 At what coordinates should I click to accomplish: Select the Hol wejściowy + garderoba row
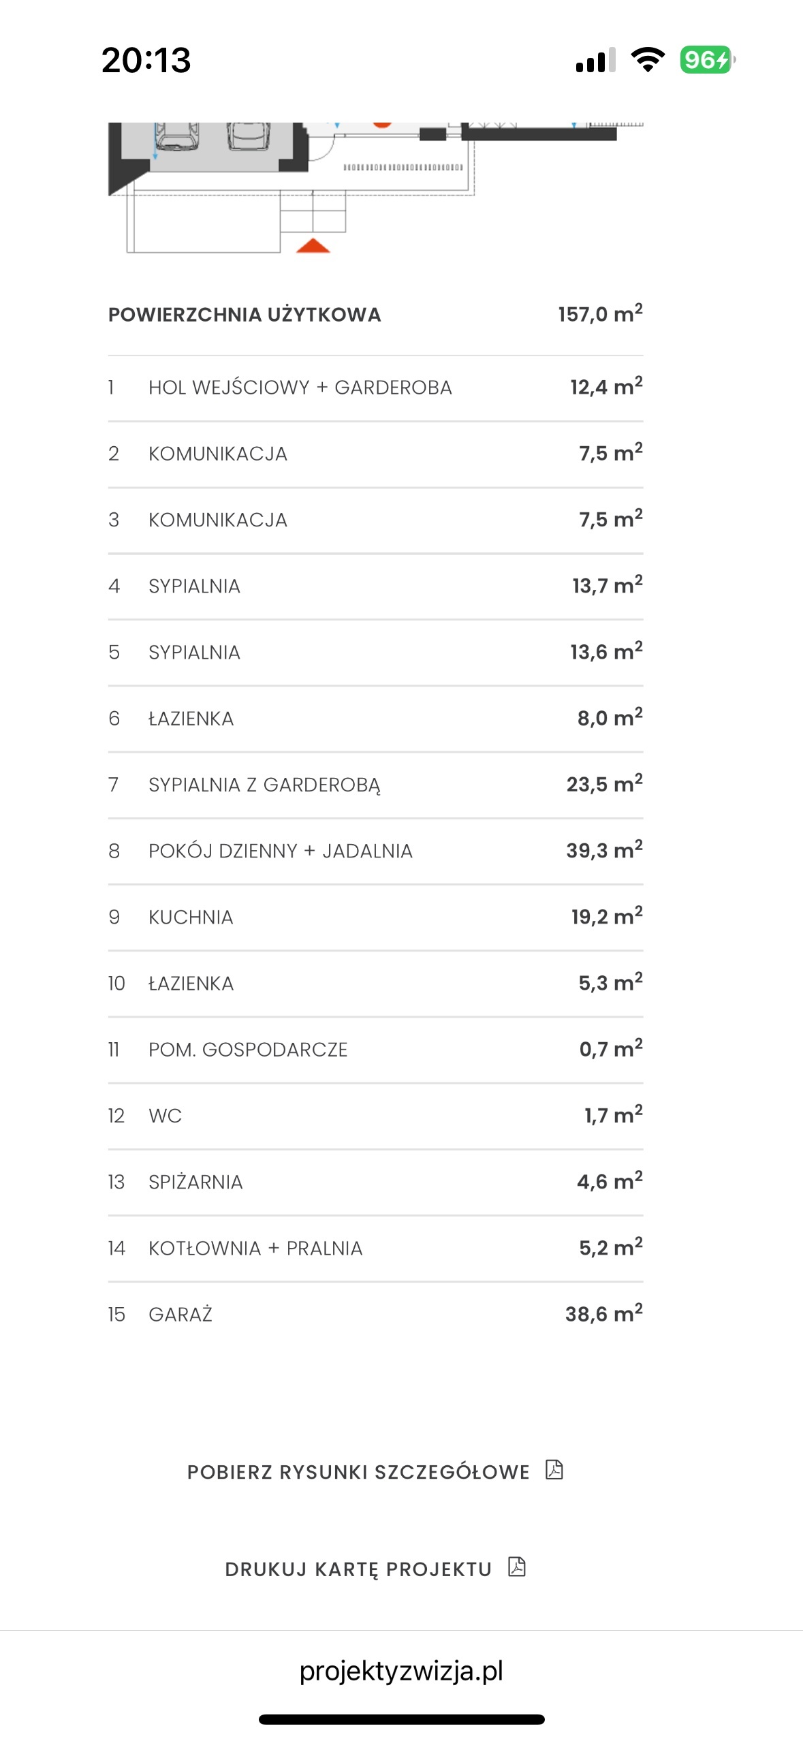coord(375,388)
